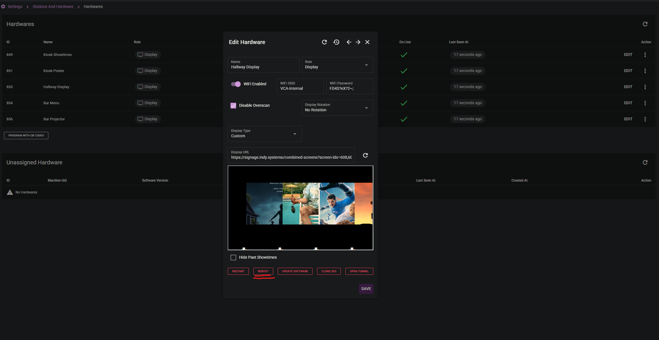Viewport: 659px width, 340px height.
Task: Click the refresh icon in Edit Hardware header
Action: 324,42
